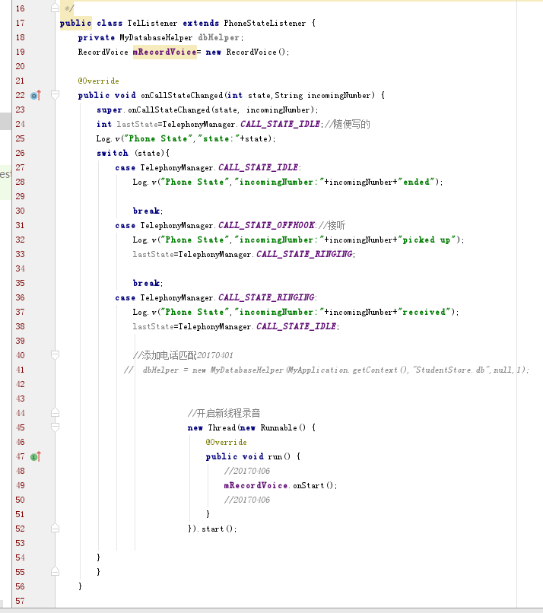Click the new RecordVoice() constructor on line 19
The width and height of the screenshot is (543, 613).
click(247, 52)
